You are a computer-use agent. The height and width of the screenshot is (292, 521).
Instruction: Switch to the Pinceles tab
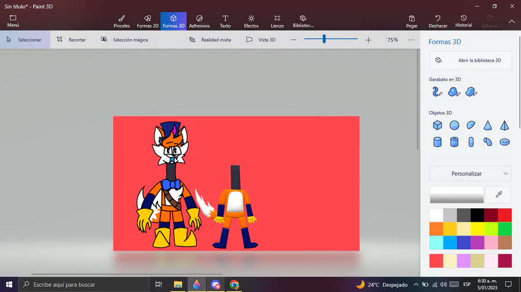122,21
